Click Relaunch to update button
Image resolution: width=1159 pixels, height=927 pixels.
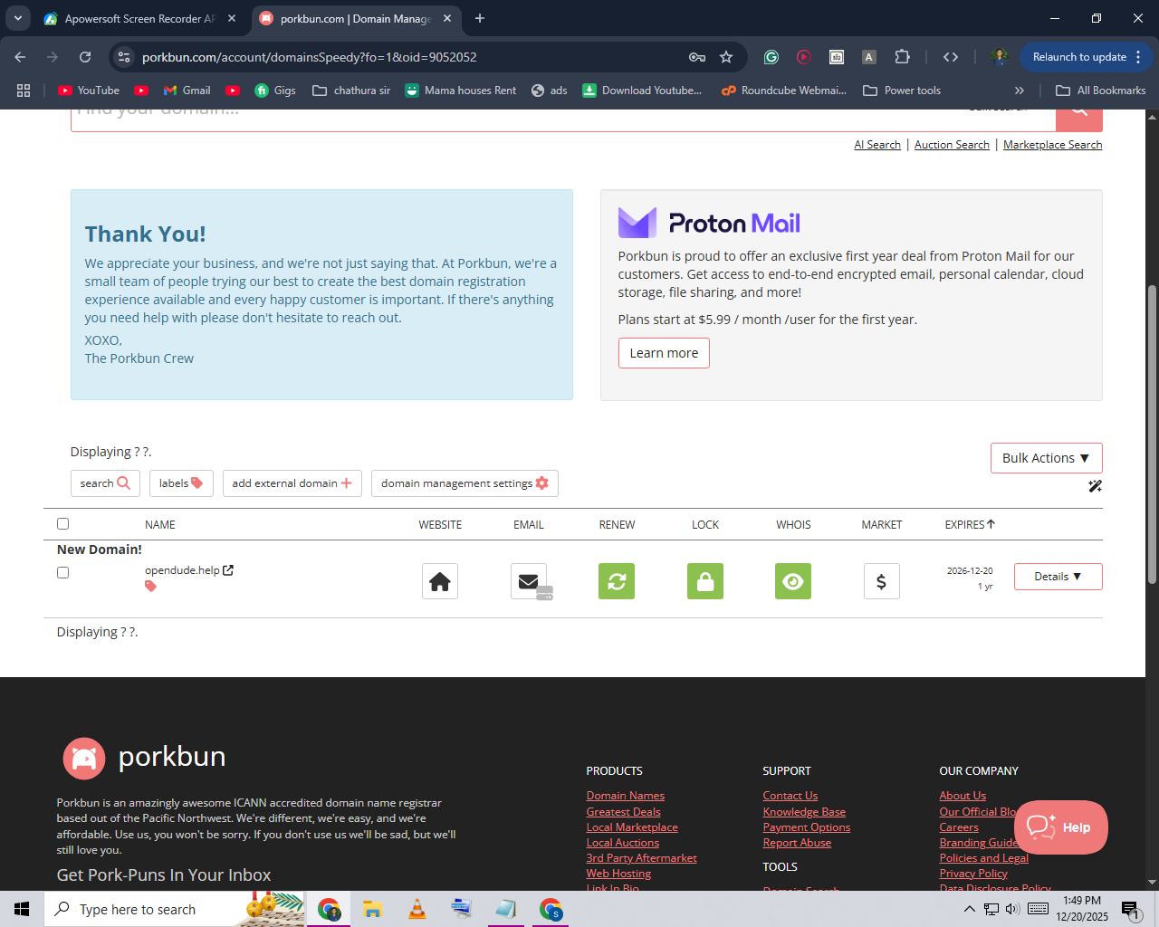pos(1079,57)
